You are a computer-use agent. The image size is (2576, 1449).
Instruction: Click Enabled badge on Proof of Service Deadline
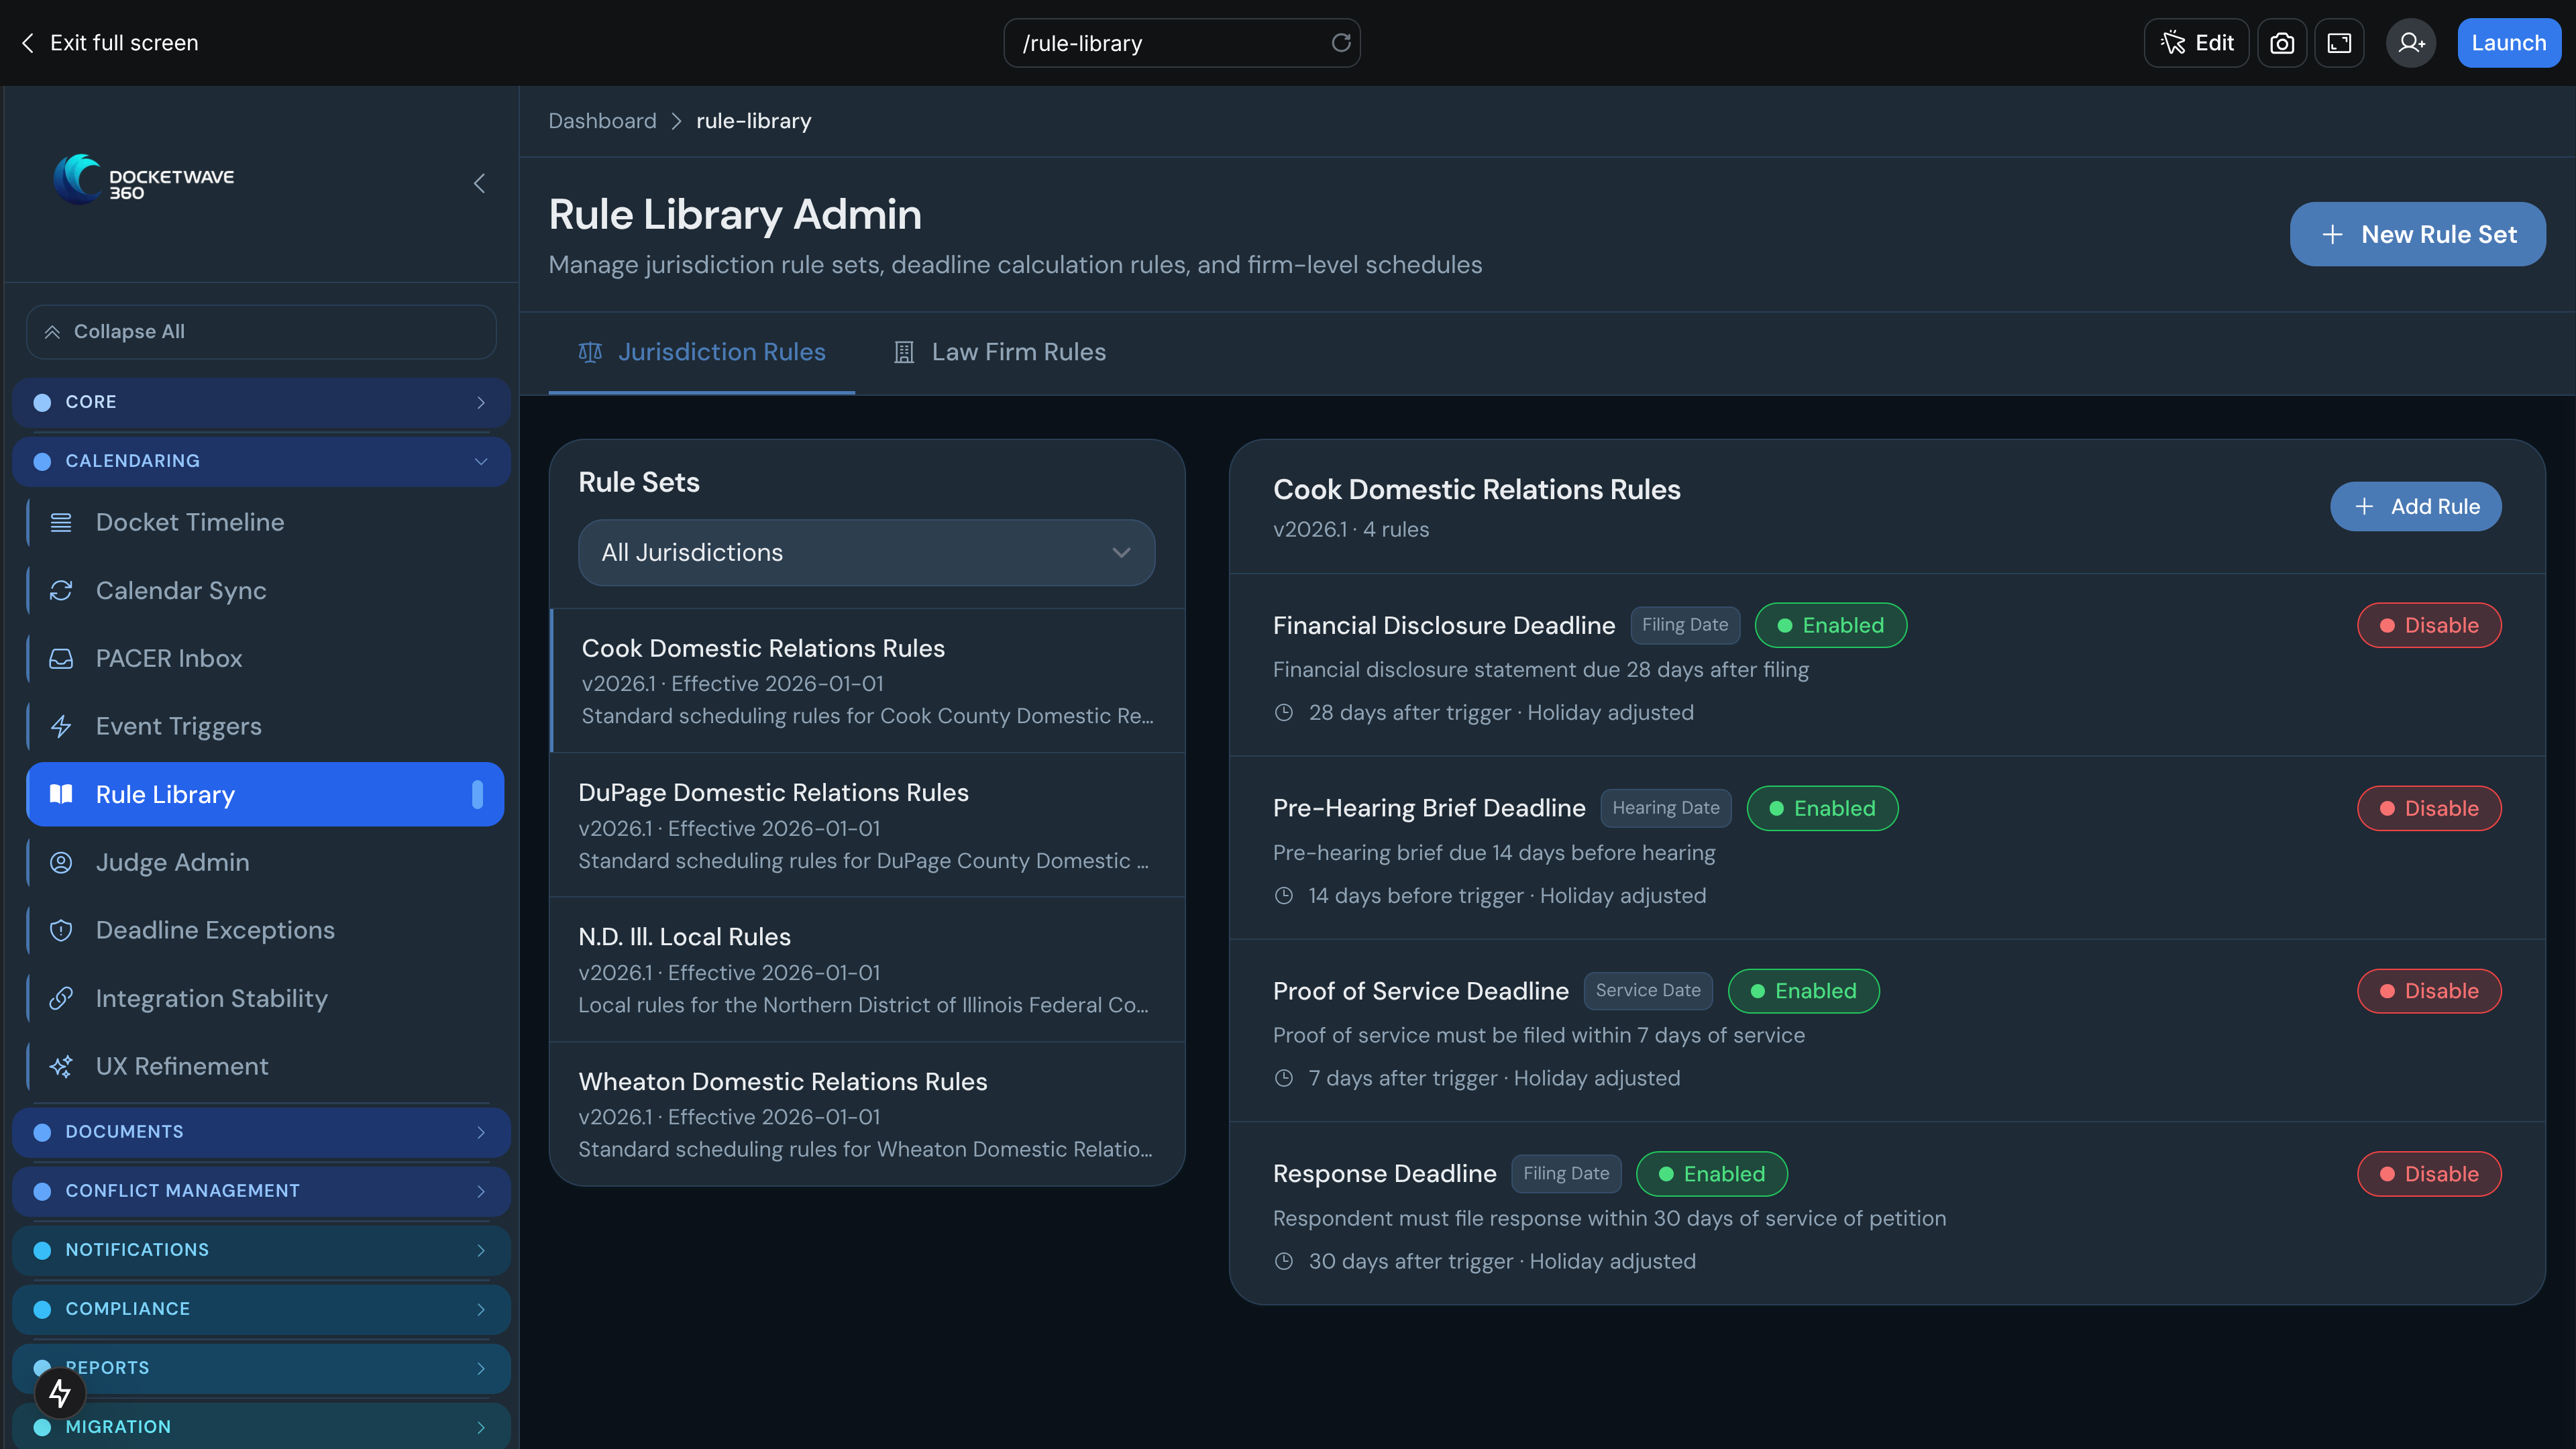(1803, 991)
